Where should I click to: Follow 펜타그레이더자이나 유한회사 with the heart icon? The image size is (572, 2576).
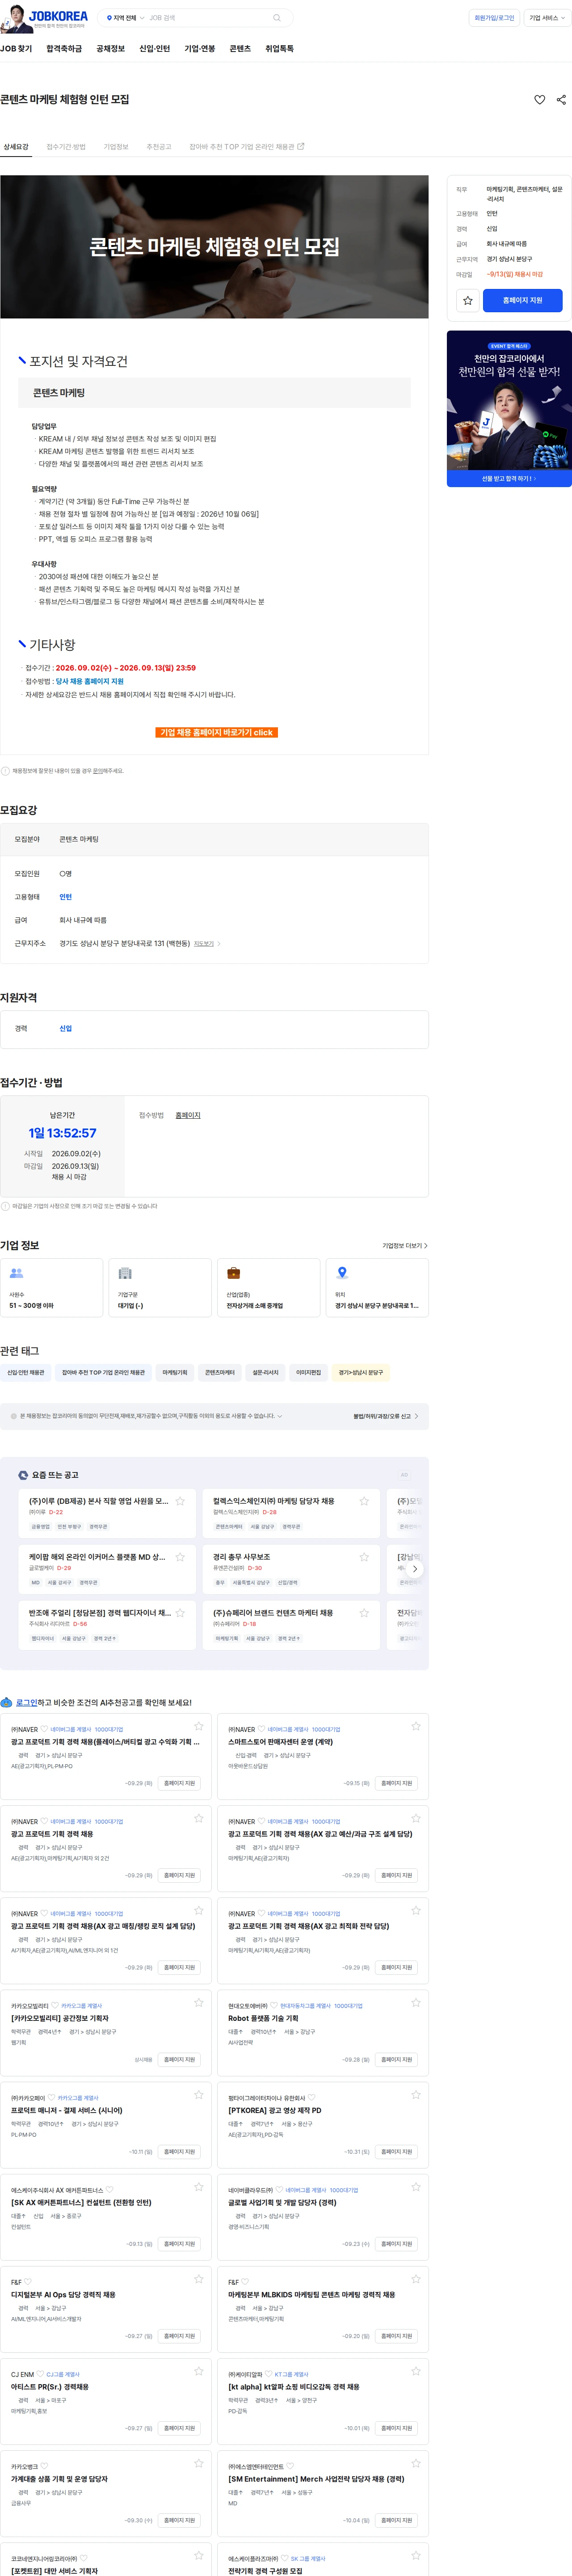(312, 2098)
